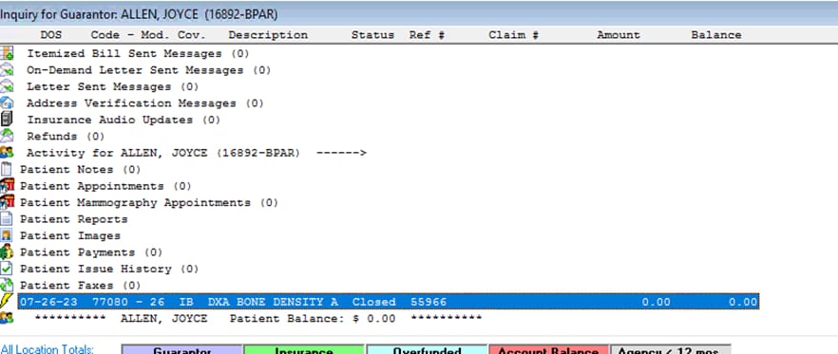Select Patient Payments (0) row
The height and width of the screenshot is (354, 838).
point(91,252)
